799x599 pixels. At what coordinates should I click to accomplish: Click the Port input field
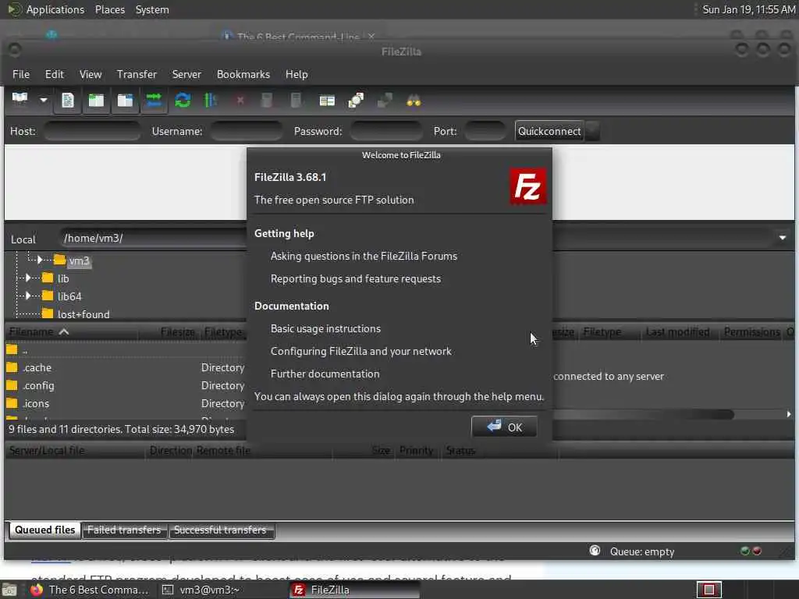(x=485, y=131)
